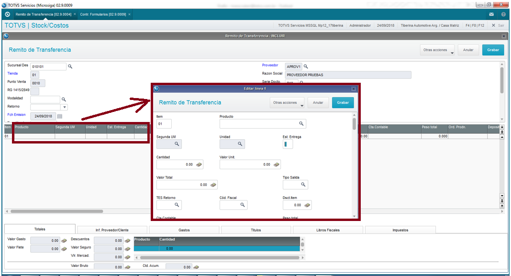
Task: Select the Totales tab
Action: pyautogui.click(x=40, y=229)
